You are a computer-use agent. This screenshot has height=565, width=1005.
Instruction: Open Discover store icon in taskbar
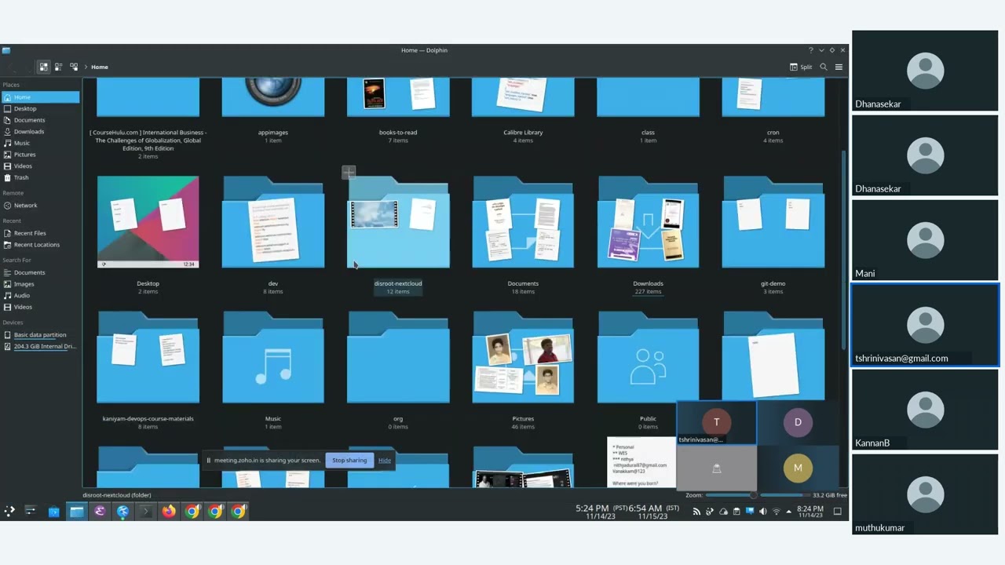(53, 512)
